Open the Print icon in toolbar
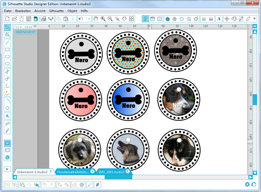Viewport: 261px width, 192px height. 43,19
